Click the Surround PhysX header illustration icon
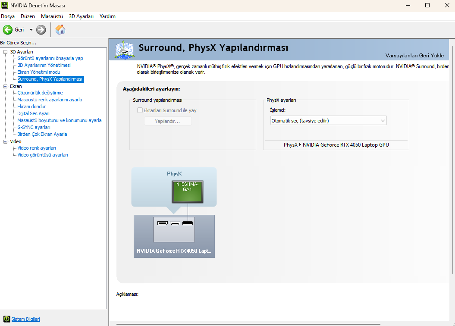This screenshot has height=326, width=455. pyautogui.click(x=124, y=50)
